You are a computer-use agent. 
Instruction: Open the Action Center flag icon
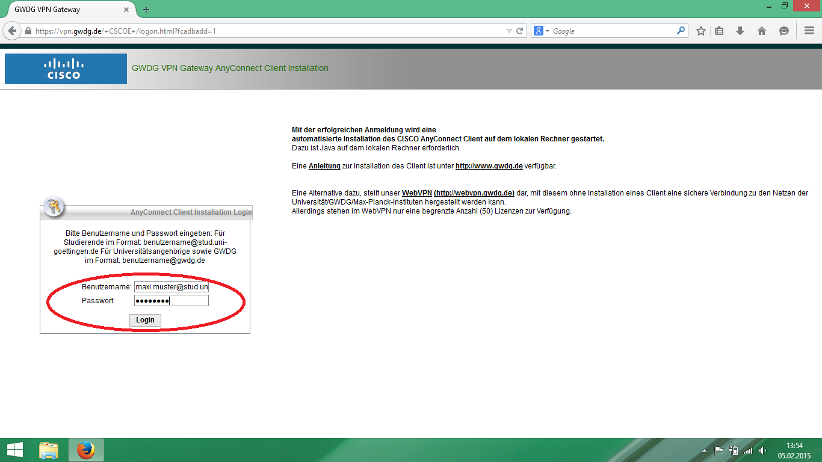point(718,450)
